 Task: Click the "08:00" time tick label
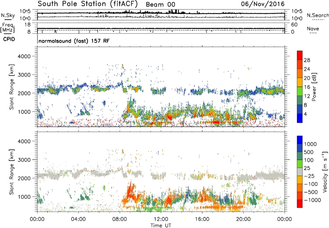click(120, 219)
